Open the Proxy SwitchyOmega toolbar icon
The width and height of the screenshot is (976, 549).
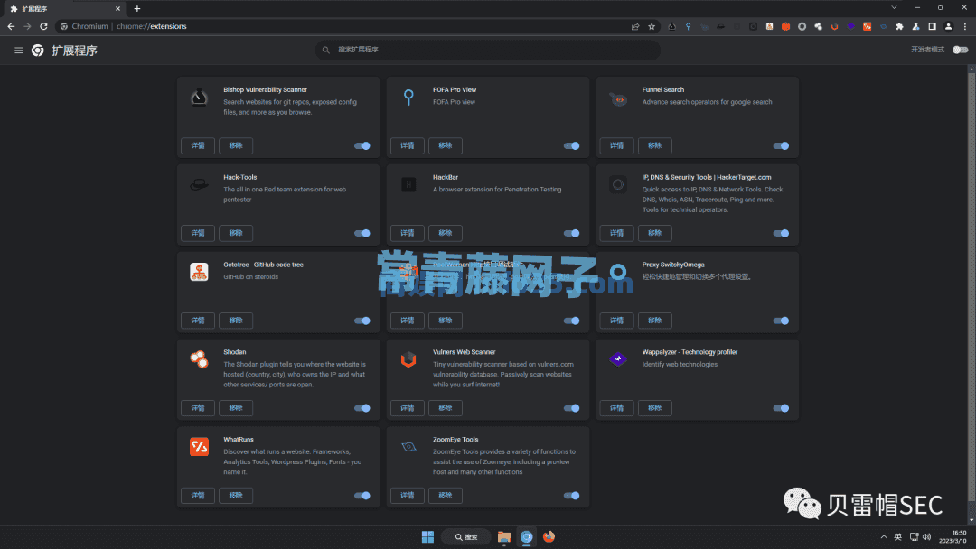(802, 27)
